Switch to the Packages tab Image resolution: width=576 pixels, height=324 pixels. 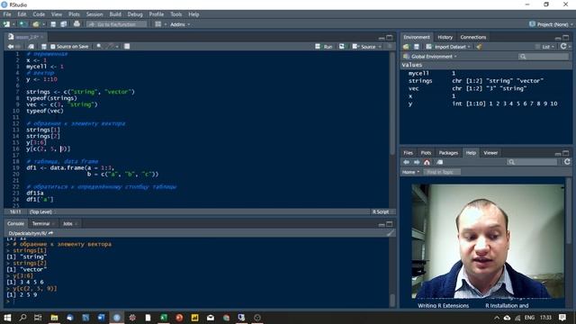(448, 153)
